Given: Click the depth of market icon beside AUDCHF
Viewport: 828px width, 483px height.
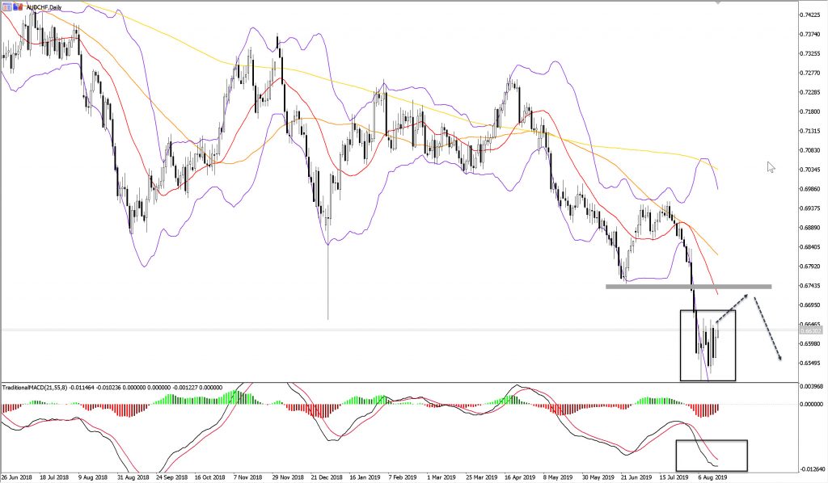Looking at the screenshot, I should click(x=16, y=6).
